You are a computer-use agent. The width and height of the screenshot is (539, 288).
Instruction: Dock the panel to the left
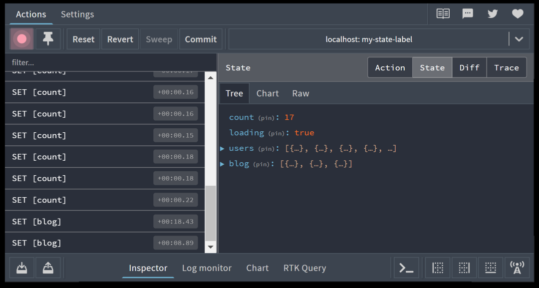coord(438,268)
